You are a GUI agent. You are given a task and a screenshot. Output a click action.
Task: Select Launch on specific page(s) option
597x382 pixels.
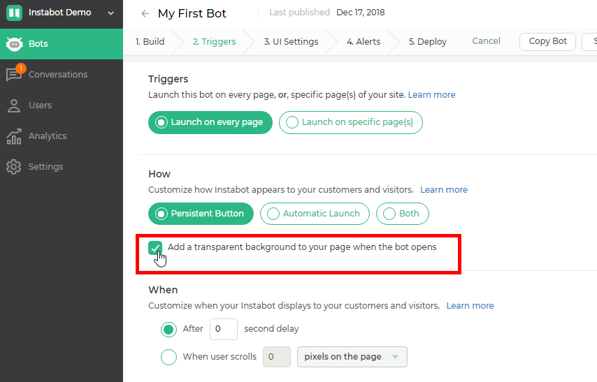click(351, 122)
